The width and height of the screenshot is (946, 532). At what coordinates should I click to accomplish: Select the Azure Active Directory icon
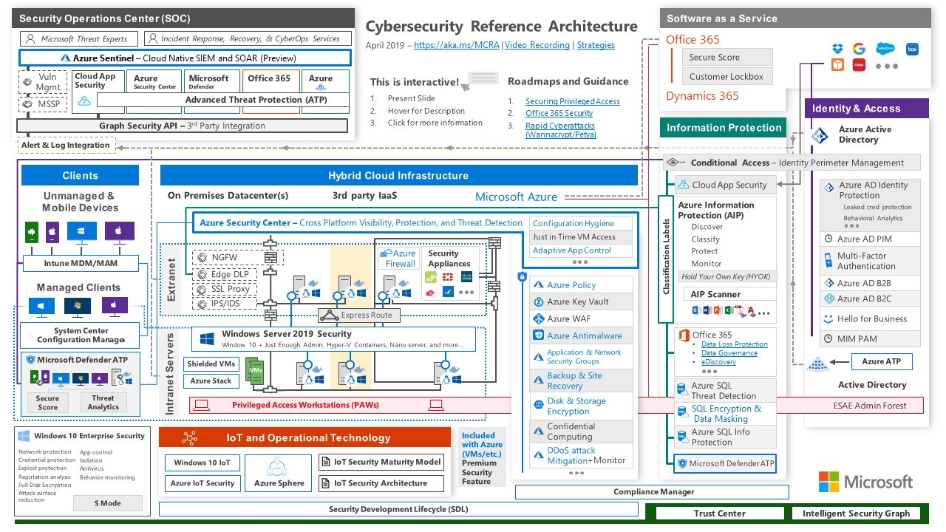click(818, 136)
